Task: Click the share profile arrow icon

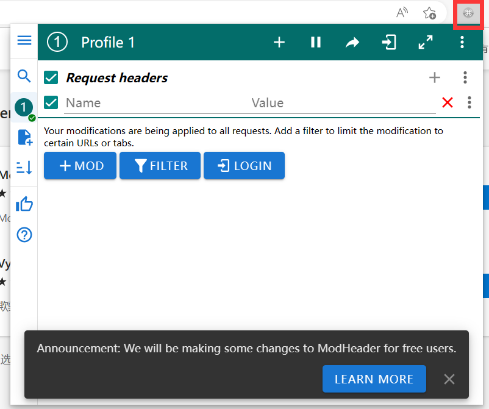Action: point(352,42)
